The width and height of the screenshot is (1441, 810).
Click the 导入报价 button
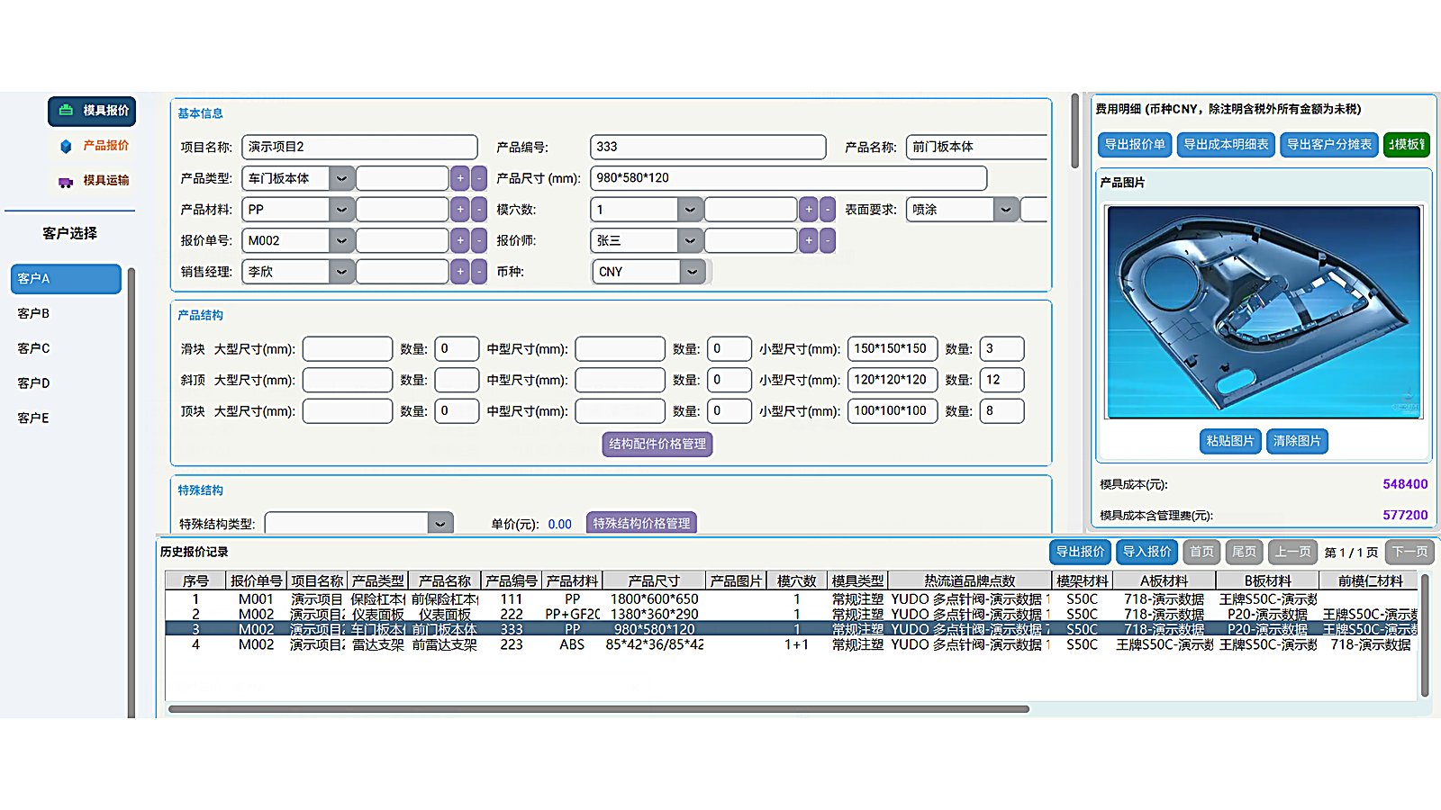pyautogui.click(x=1147, y=552)
